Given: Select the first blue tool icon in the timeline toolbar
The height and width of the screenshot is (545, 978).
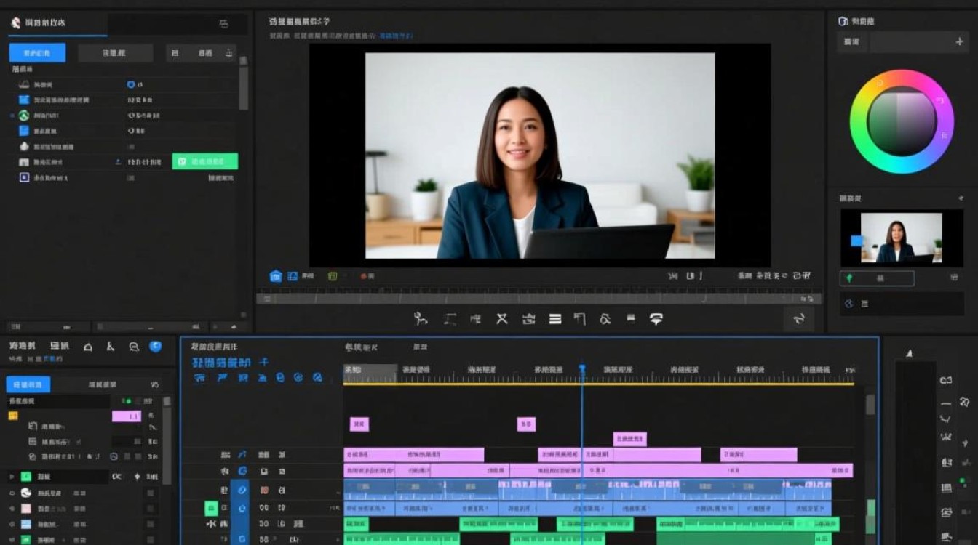Looking at the screenshot, I should [x=199, y=378].
